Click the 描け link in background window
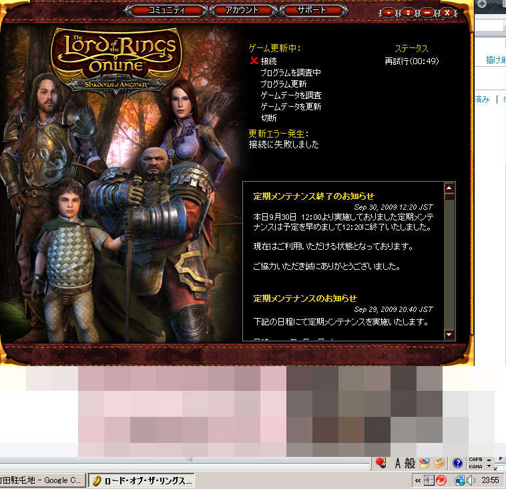This screenshot has height=489, width=506. (x=495, y=60)
